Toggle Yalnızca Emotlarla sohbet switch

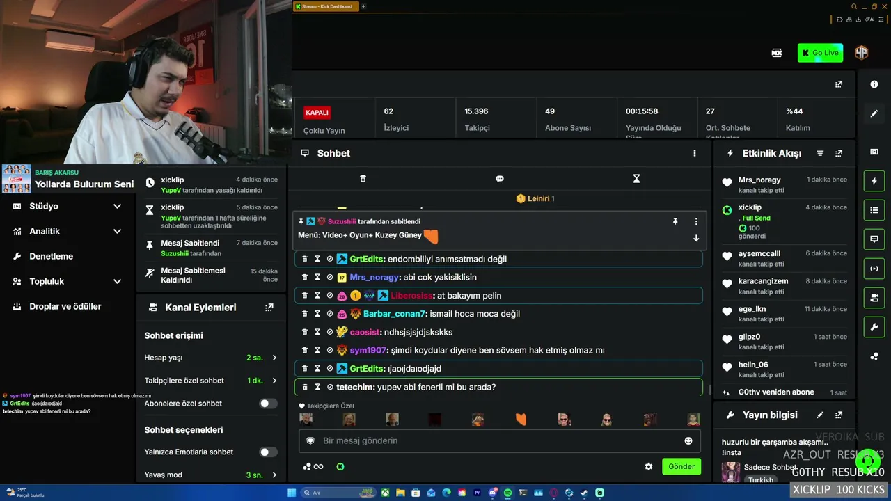click(268, 452)
